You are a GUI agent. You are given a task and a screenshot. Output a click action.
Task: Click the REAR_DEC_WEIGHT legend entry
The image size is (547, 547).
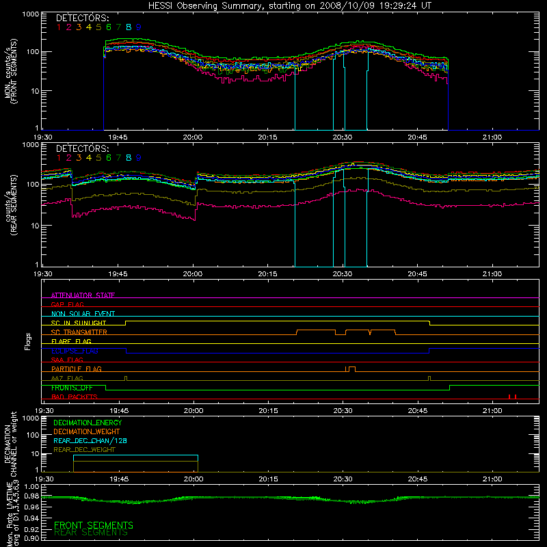pos(84,450)
